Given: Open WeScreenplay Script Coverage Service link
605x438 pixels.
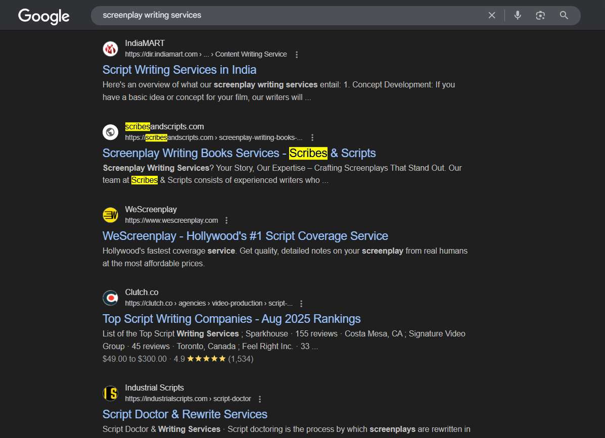Looking at the screenshot, I should (x=245, y=236).
